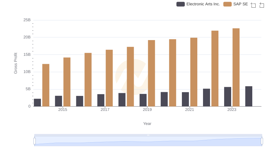This screenshot has width=268, height=154.
Task: Click the SAP SE bar for 2023
Action: [x=236, y=67]
